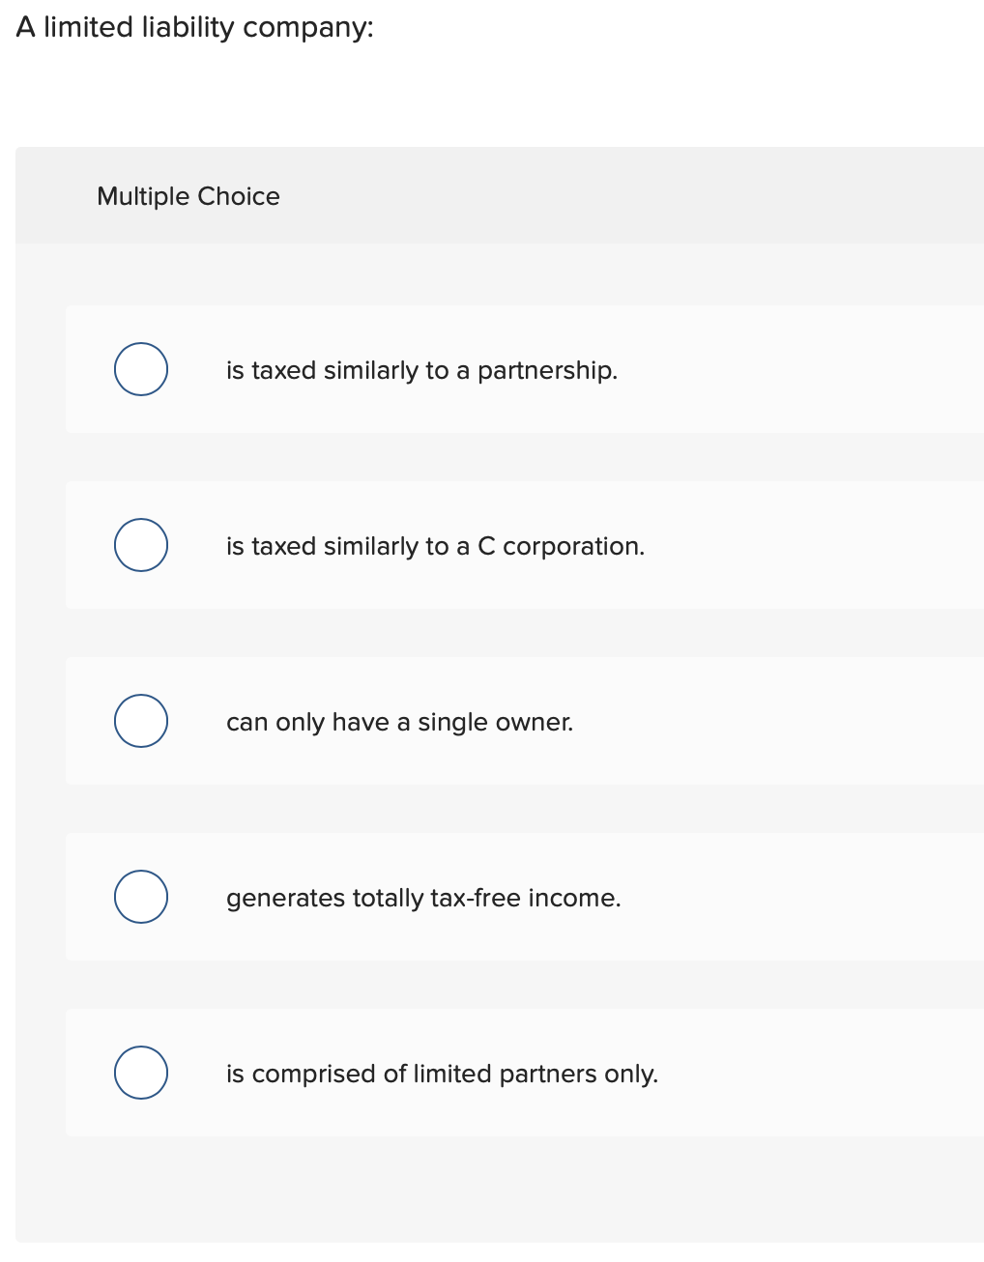Click the text 'generates totally tax-free income.'
984x1262 pixels.
[423, 898]
